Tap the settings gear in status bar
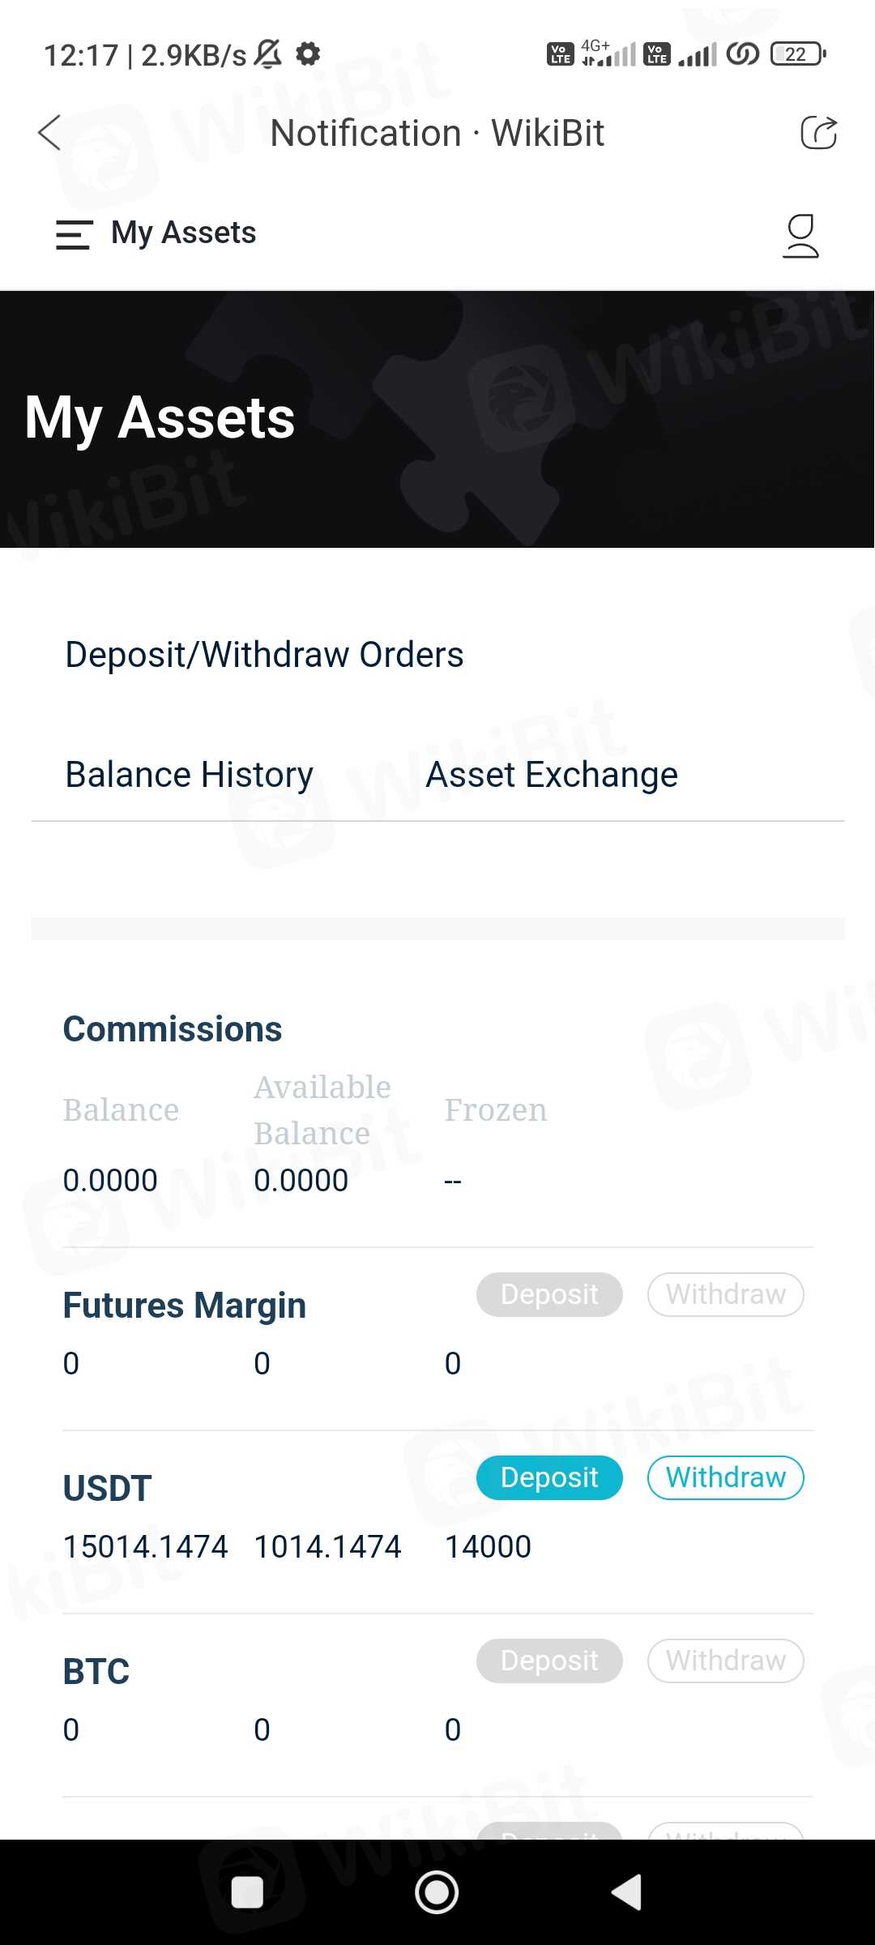The width and height of the screenshot is (875, 1945). [308, 54]
